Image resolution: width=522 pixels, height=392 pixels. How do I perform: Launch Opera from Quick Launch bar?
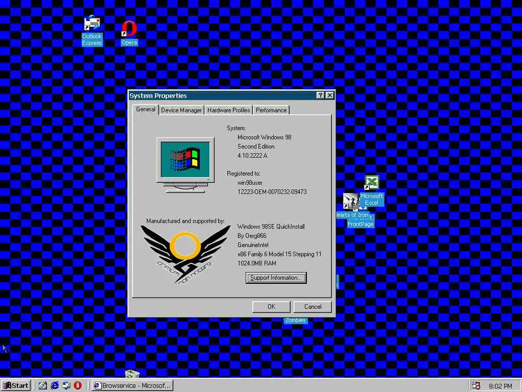coord(77,386)
